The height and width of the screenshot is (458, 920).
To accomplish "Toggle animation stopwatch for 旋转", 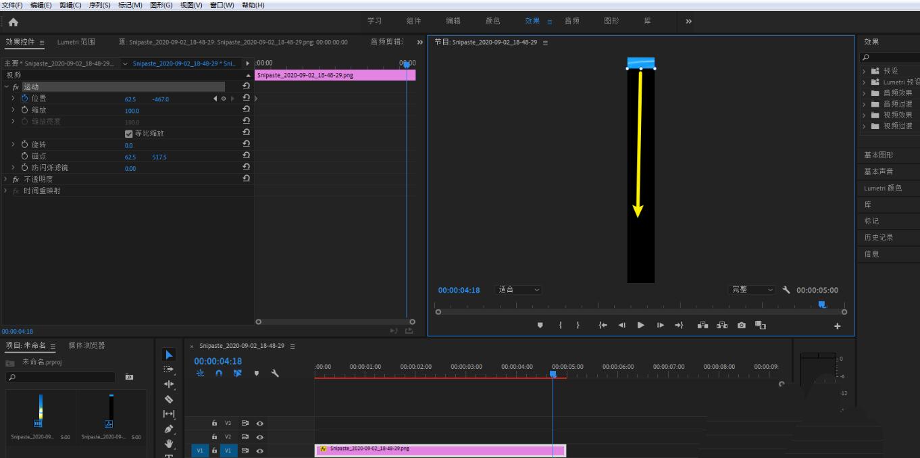I will tap(25, 145).
